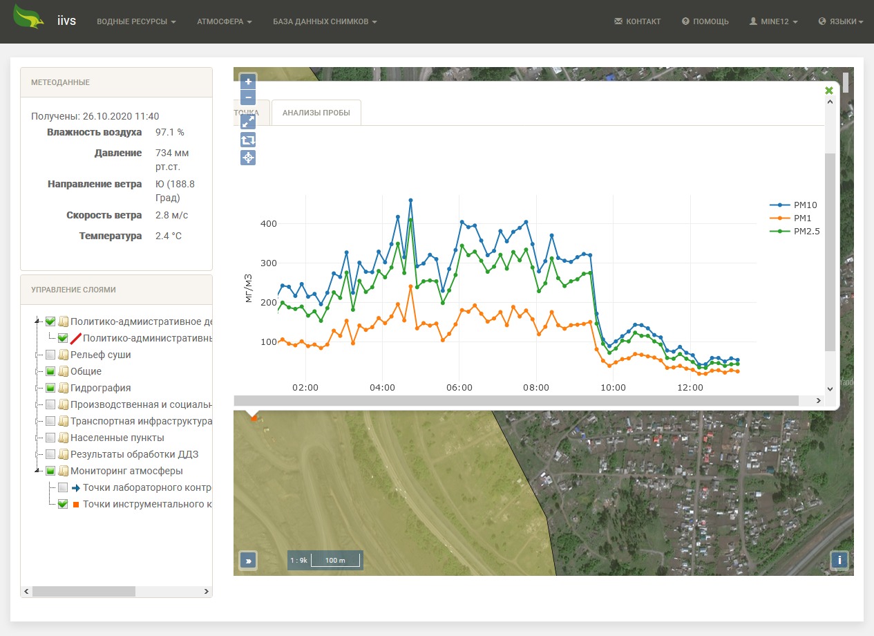The width and height of the screenshot is (874, 636).
Task: Uncheck the red-line Политико-административные sublayer checkbox
Action: [x=63, y=338]
